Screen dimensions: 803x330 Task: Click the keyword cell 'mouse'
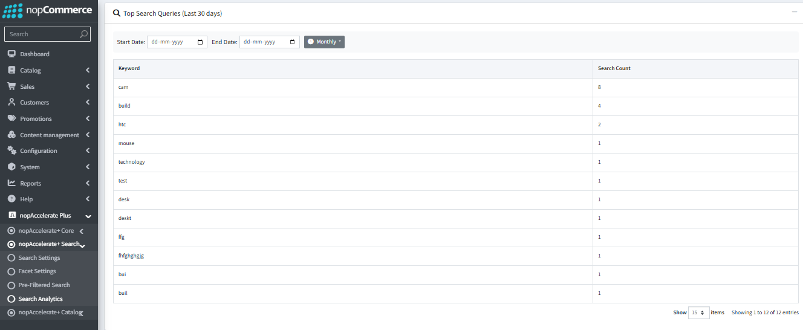click(353, 143)
